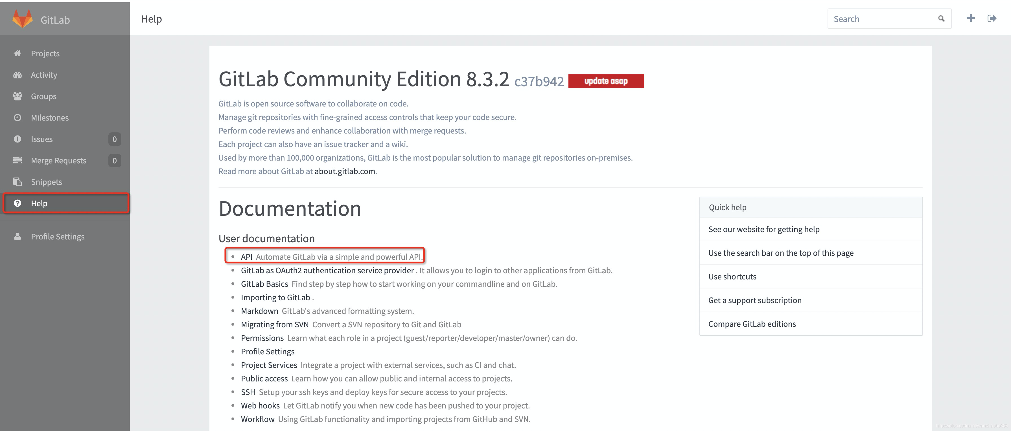Click the Quick help panel header
1011x431 pixels.
[x=811, y=207]
